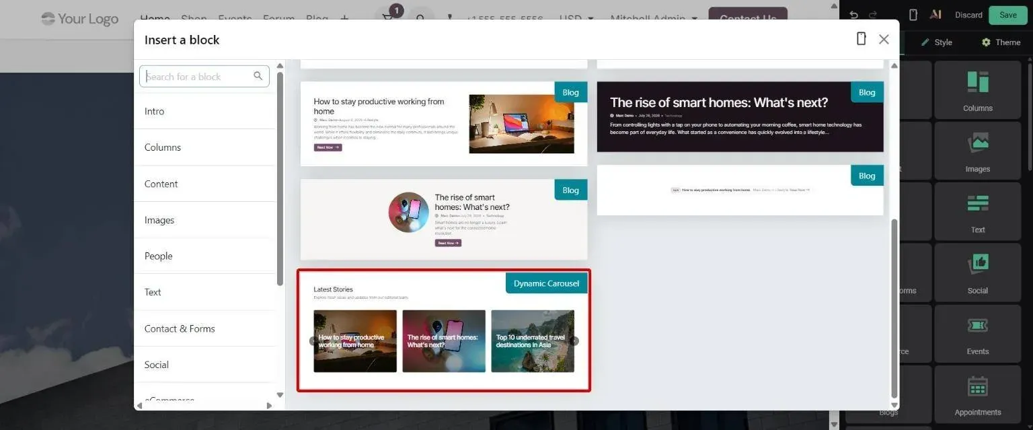Screen dimensions: 1033x430
Task: Open the travel destinations in Asia carousel card
Action: [x=533, y=341]
